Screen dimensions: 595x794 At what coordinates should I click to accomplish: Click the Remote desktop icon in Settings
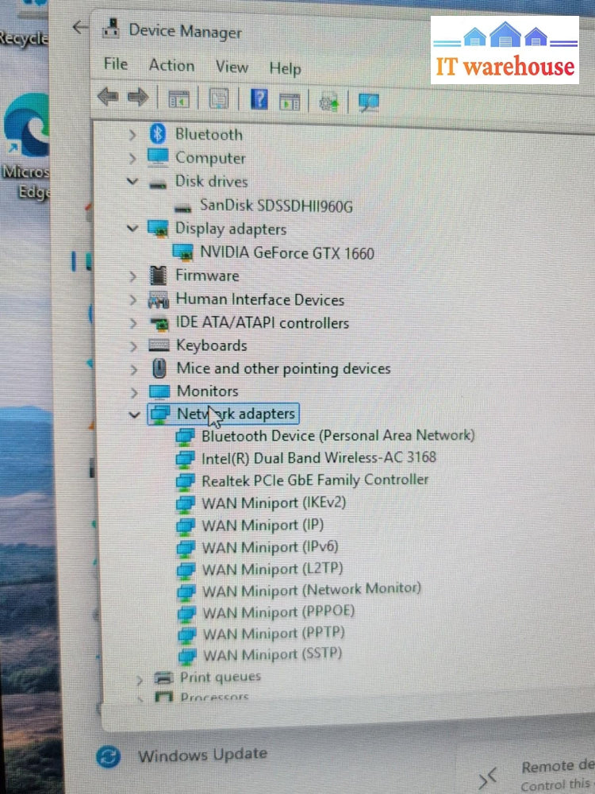pyautogui.click(x=487, y=778)
